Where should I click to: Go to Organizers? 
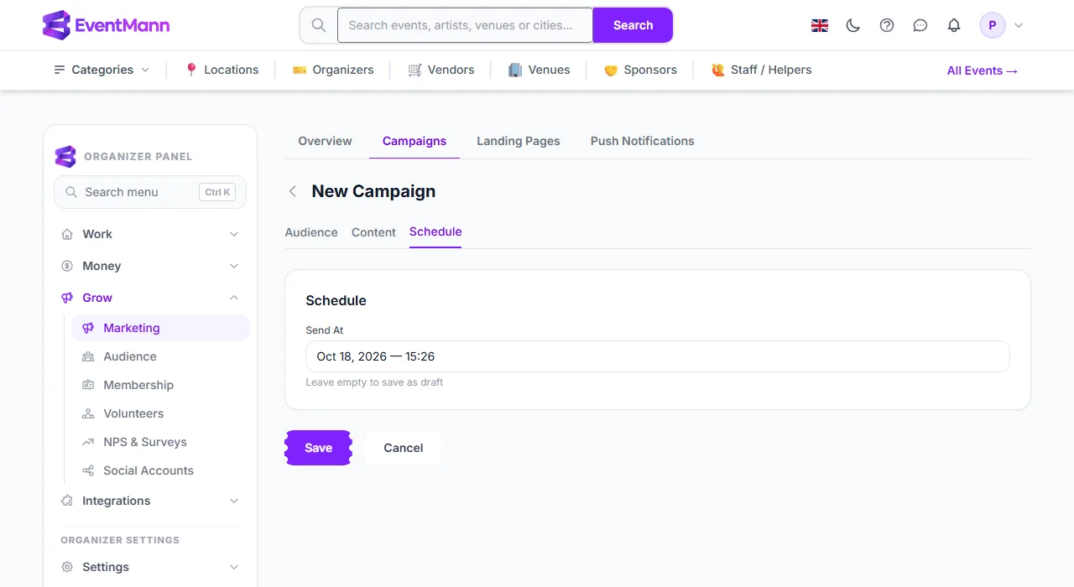click(333, 70)
